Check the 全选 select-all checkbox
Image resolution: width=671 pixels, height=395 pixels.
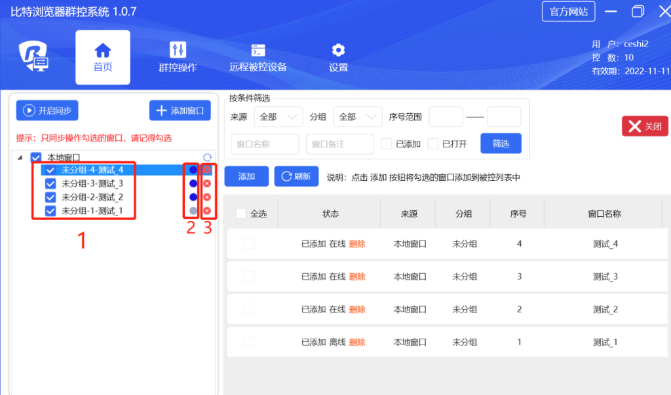(x=239, y=213)
